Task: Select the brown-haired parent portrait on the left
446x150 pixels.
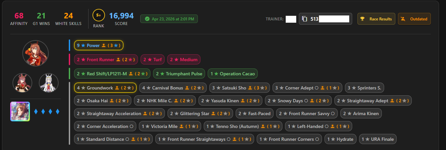Action: pyautogui.click(x=22, y=83)
